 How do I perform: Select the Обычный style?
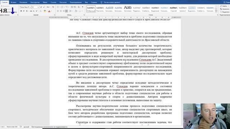point(91,9)
